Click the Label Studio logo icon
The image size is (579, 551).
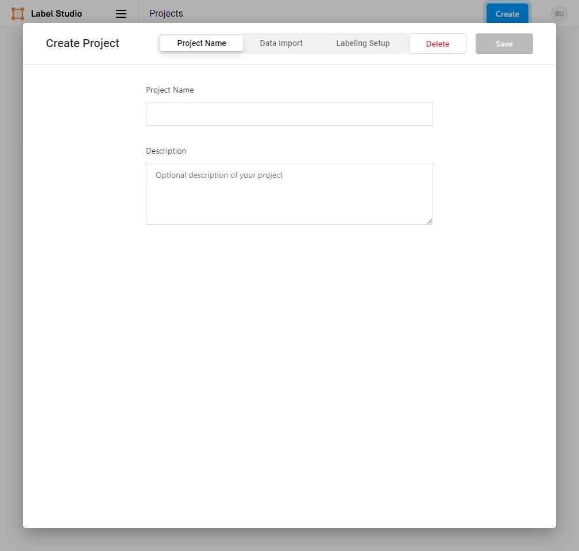18,14
